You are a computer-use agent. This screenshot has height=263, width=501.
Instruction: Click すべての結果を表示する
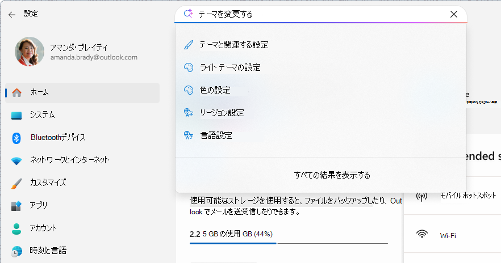332,175
